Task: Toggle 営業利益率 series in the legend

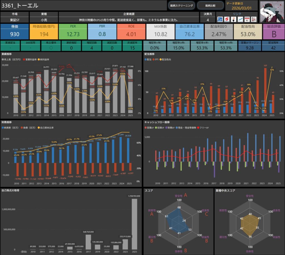Action: click(x=30, y=60)
